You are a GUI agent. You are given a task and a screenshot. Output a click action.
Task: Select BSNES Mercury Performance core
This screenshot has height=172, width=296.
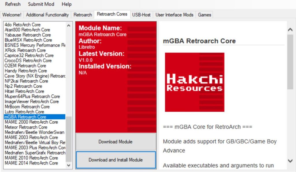[x=35, y=45]
